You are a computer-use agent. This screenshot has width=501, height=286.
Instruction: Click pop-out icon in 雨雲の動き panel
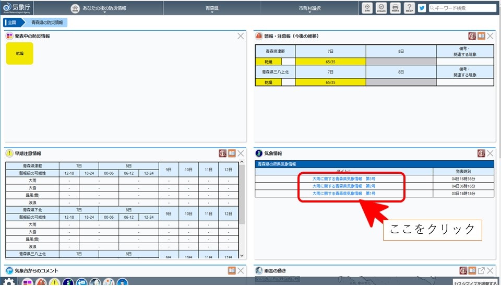click(481, 270)
